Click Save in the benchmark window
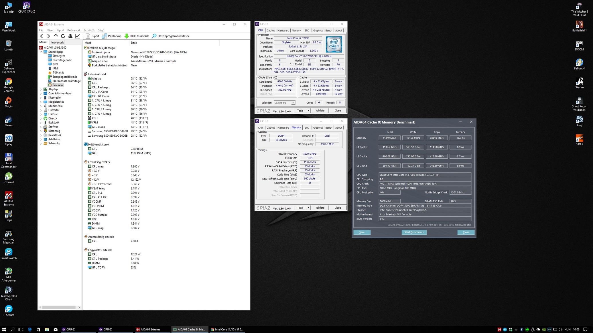 [362, 232]
